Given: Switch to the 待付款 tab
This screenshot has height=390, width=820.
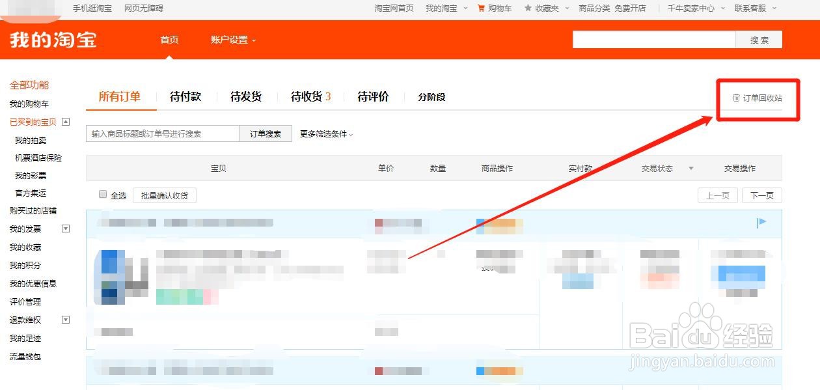Looking at the screenshot, I should click(185, 96).
